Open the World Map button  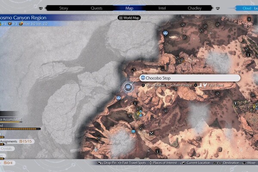[x=129, y=18]
